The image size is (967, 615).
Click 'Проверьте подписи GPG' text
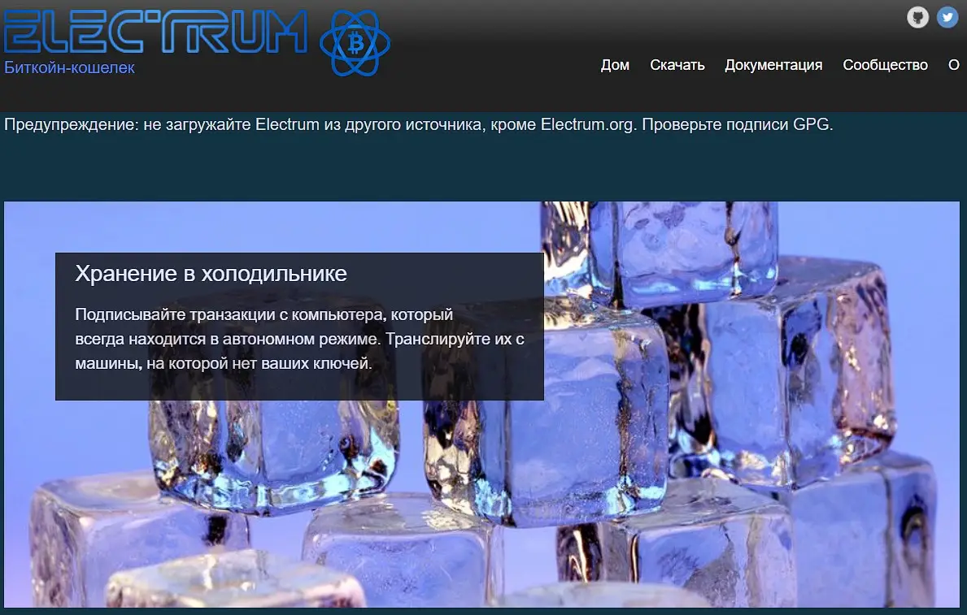(737, 124)
